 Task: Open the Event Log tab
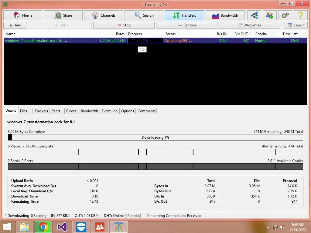[x=109, y=111]
